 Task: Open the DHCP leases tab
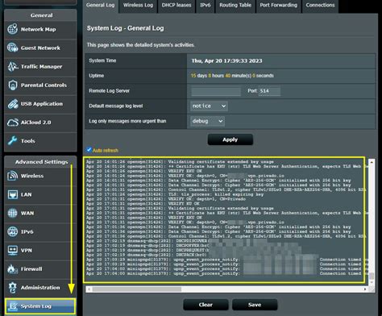tap(176, 6)
